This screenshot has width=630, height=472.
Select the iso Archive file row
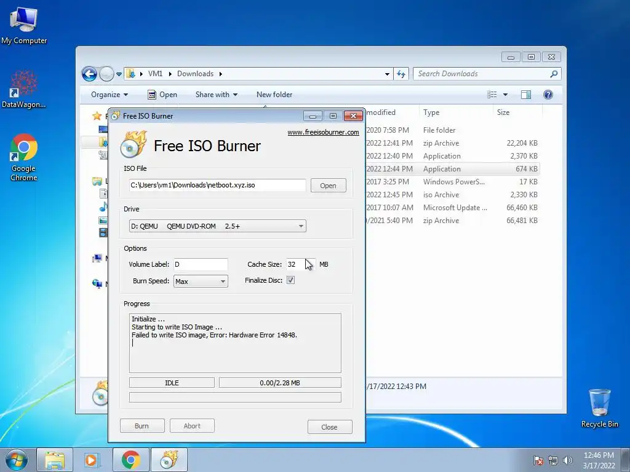(x=452, y=195)
